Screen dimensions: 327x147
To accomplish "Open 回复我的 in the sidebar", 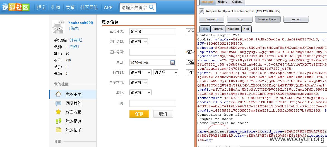I will click(x=73, y=103).
